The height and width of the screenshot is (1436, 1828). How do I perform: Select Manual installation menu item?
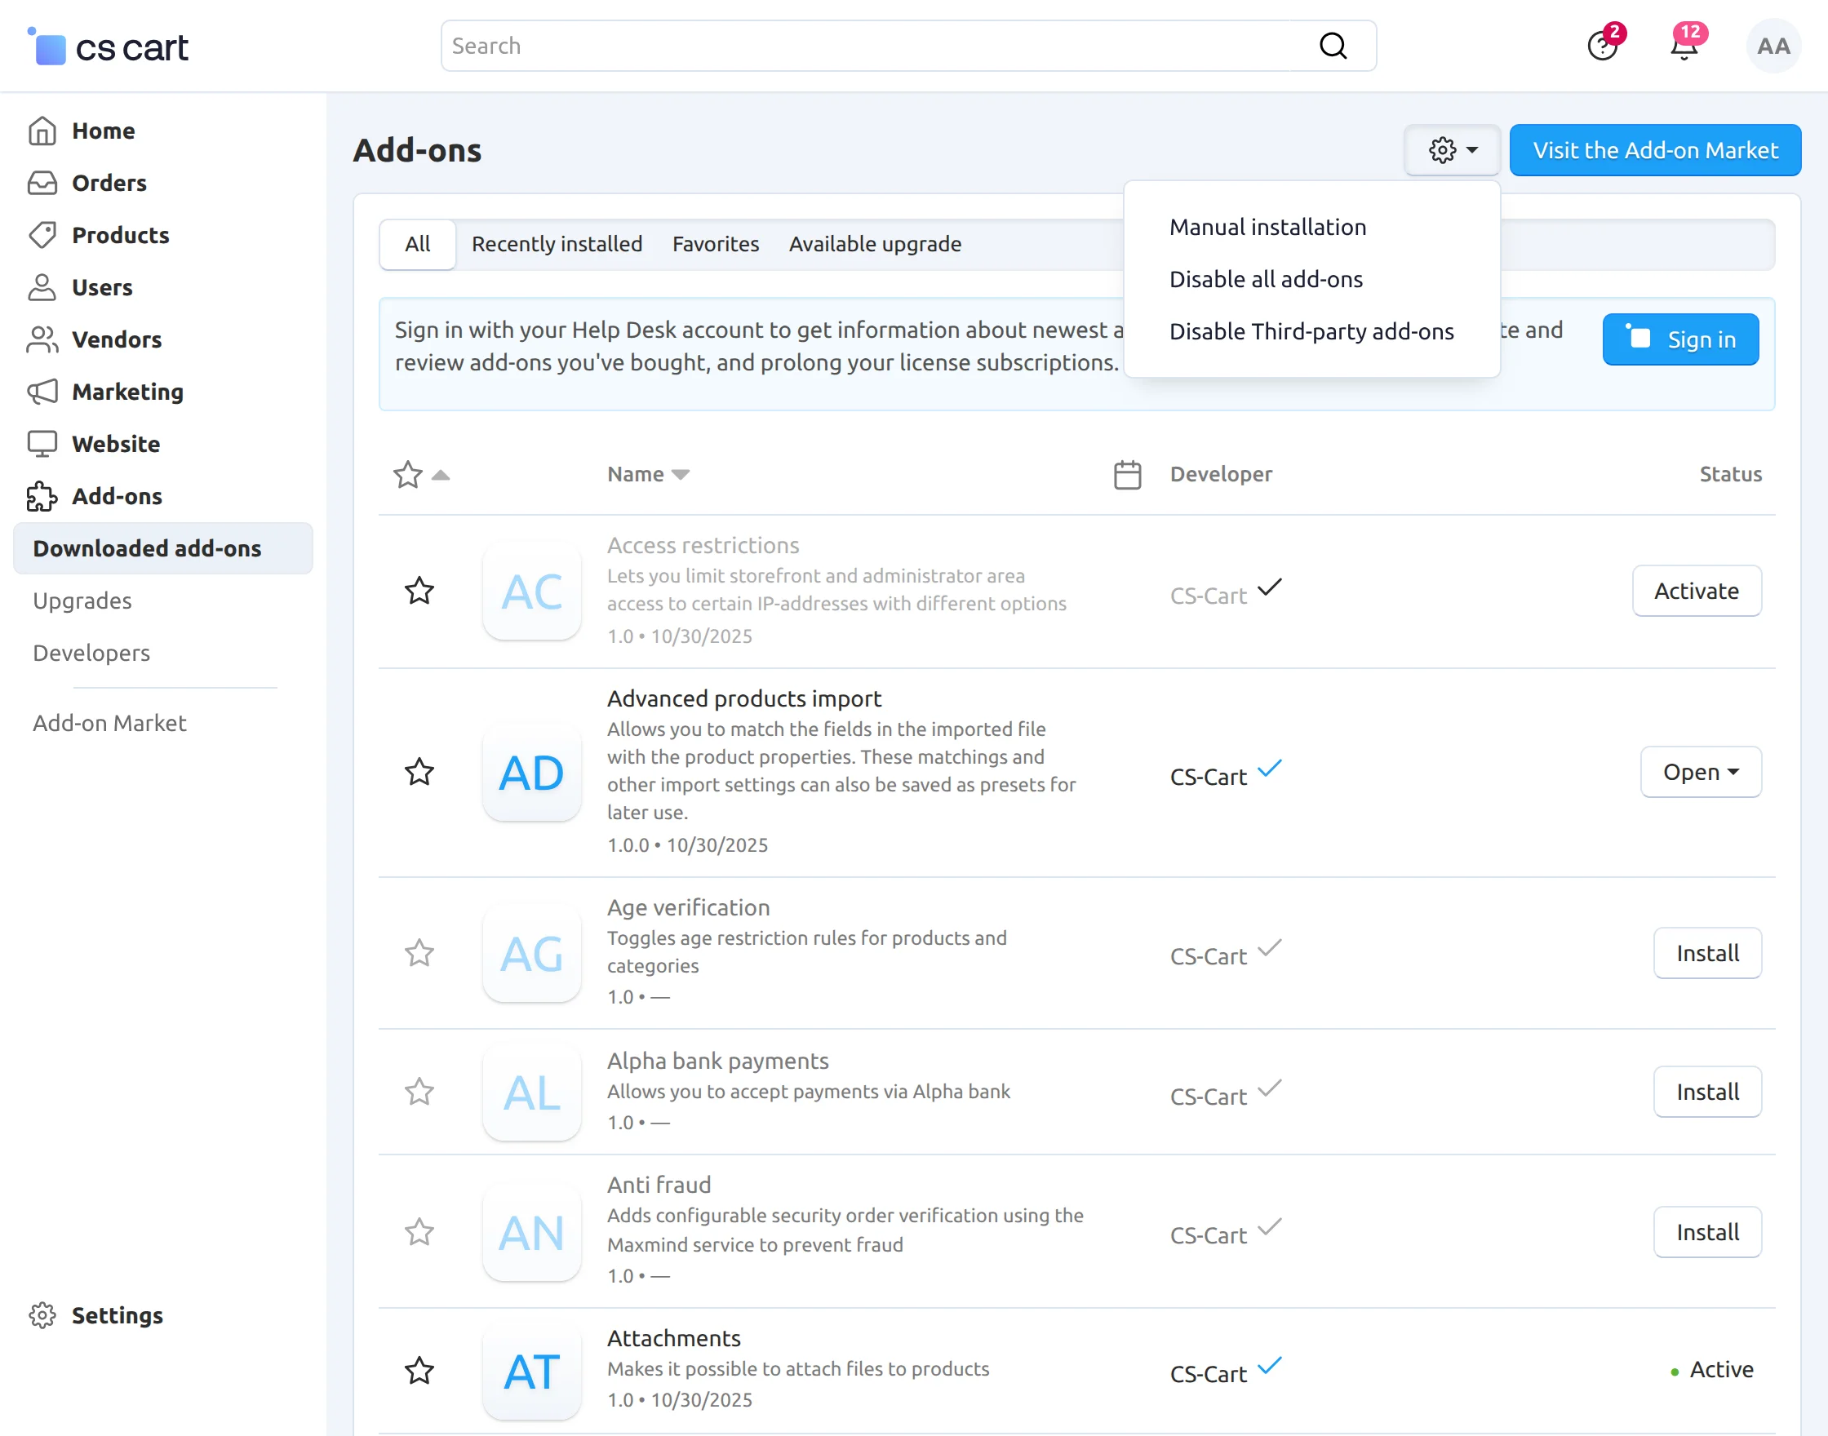click(x=1267, y=227)
